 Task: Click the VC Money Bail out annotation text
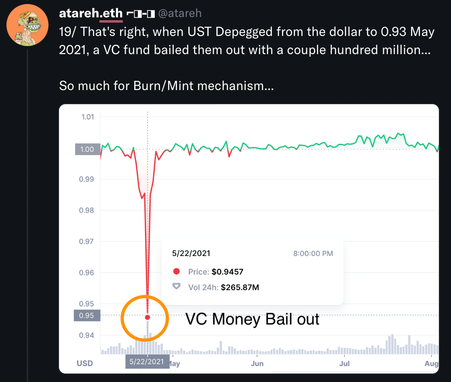pyautogui.click(x=252, y=319)
